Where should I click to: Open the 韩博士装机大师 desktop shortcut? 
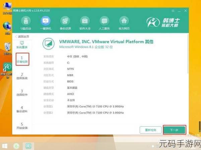(x=7, y=70)
